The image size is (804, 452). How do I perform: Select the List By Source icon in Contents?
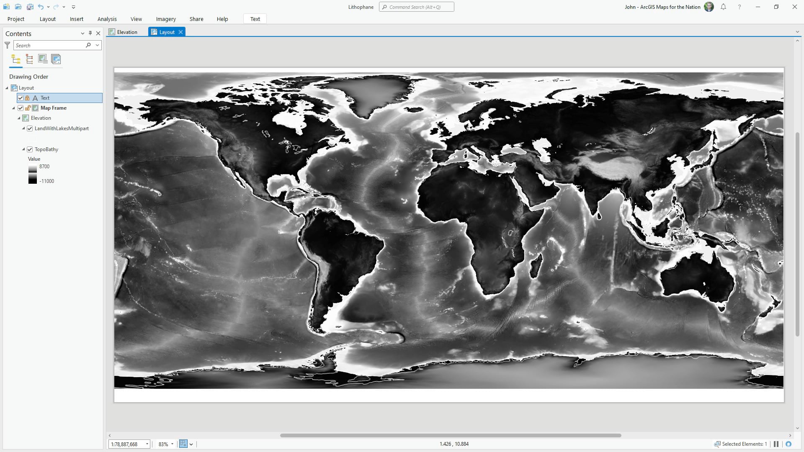(29, 59)
